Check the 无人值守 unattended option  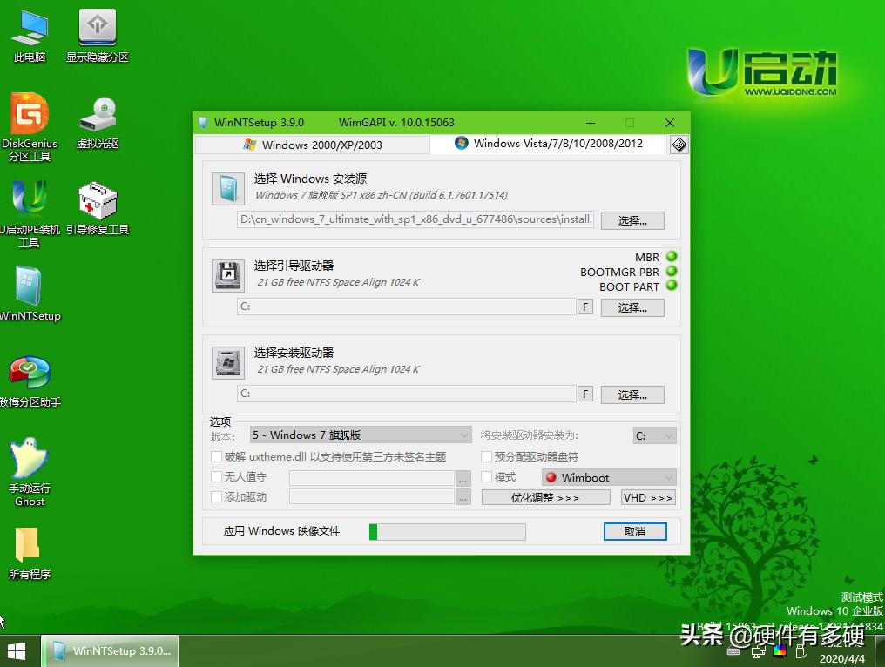(215, 477)
